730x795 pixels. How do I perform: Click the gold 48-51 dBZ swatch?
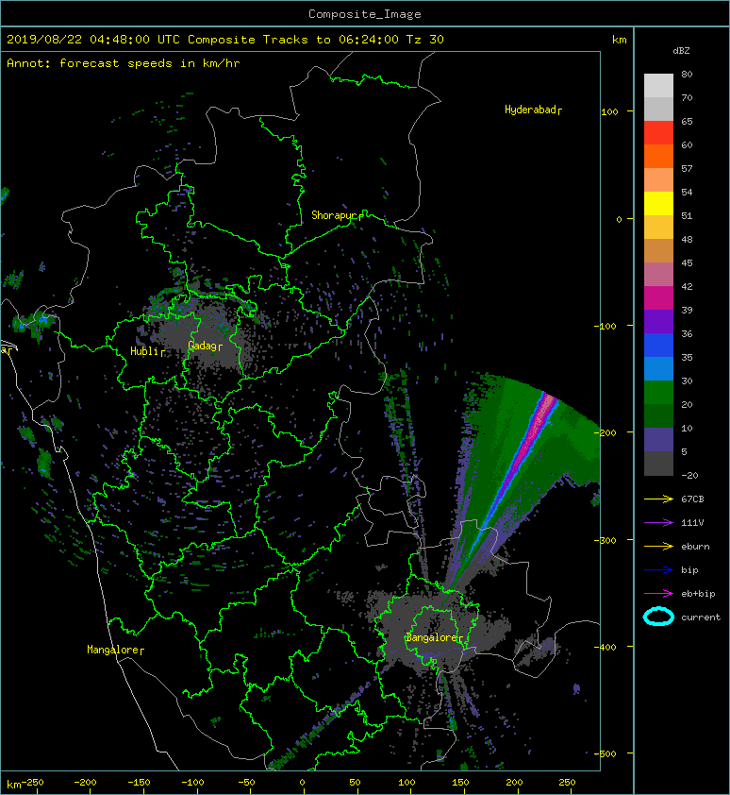tap(658, 228)
